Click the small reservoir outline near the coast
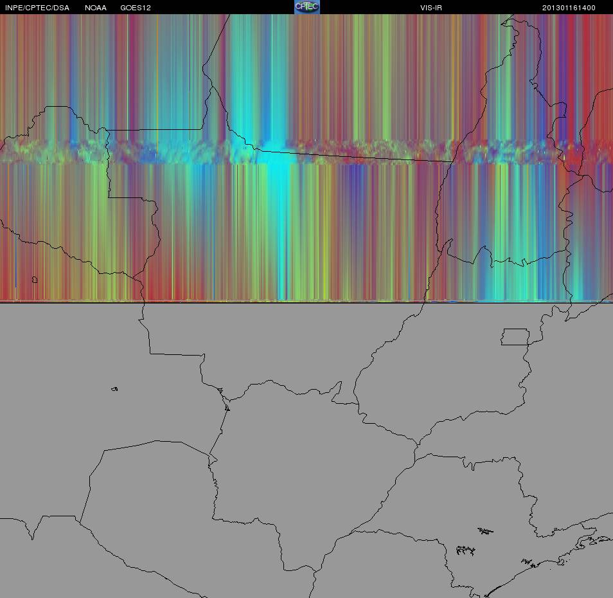This screenshot has height=598, width=613. [x=527, y=562]
